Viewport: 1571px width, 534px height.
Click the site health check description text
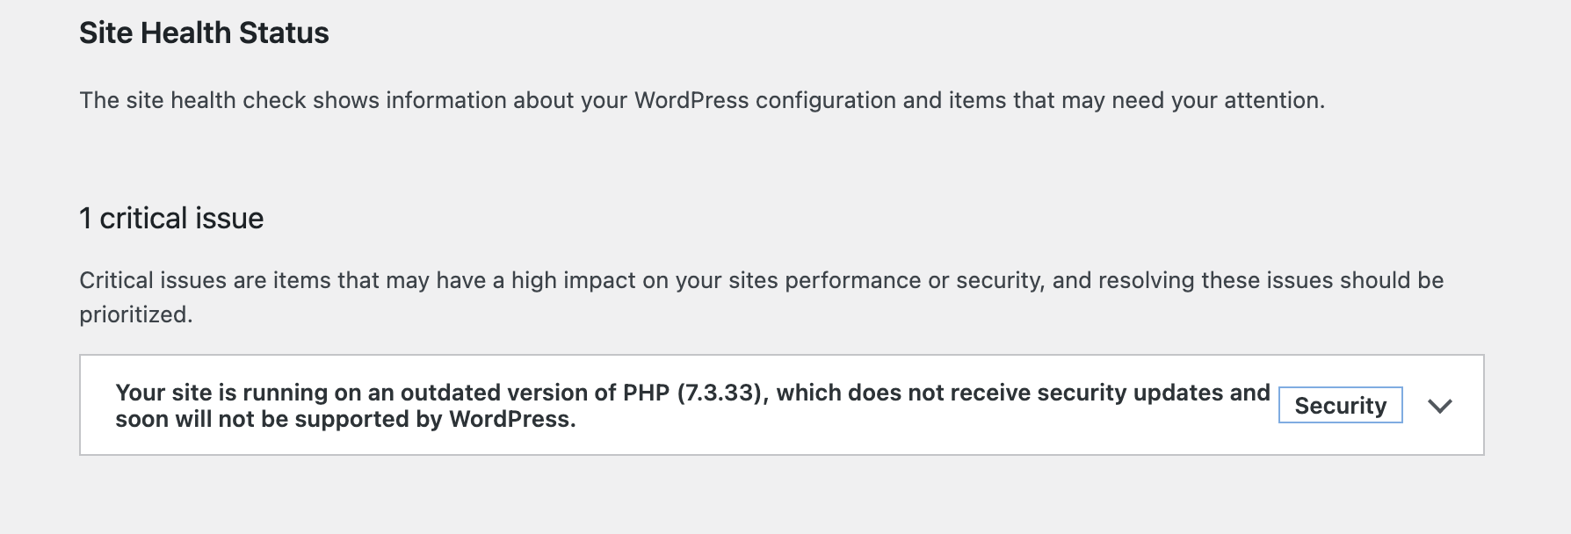[701, 100]
